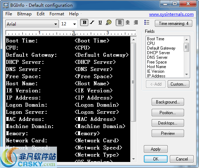Select IP Address in Fields list

(156, 76)
